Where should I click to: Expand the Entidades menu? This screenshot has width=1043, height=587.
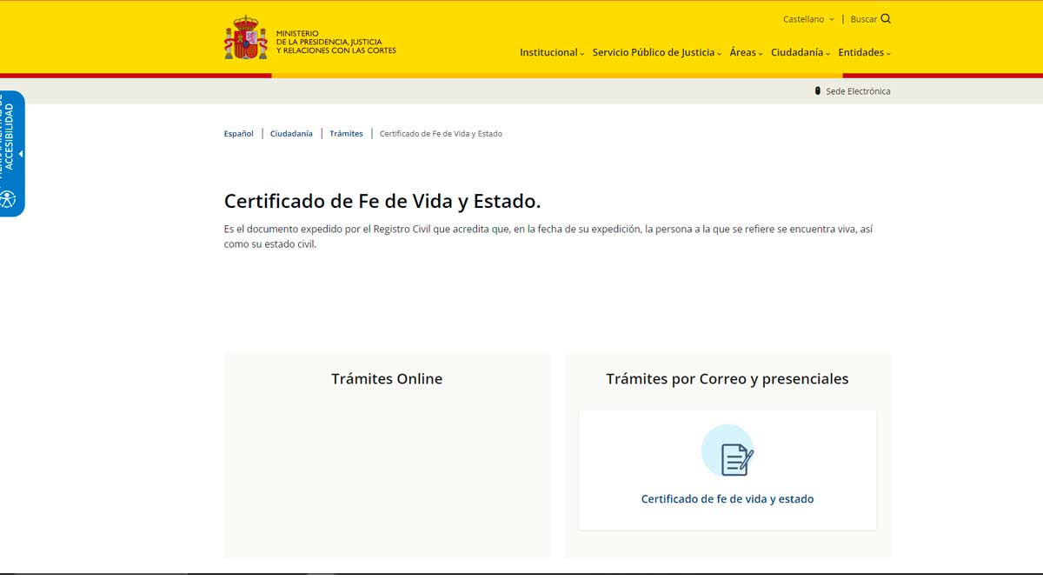(x=864, y=53)
